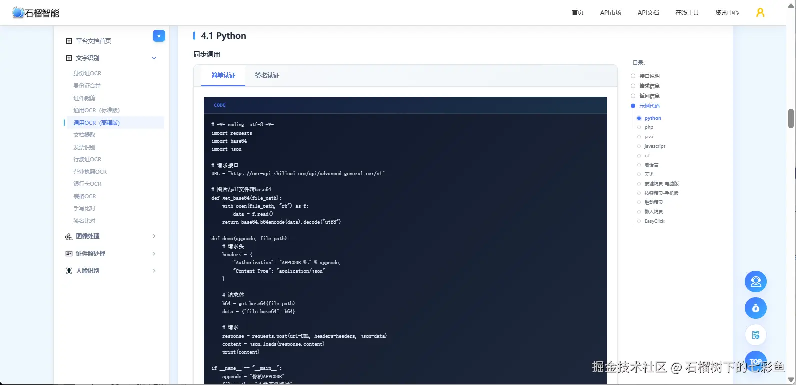
Task: Select EasyClick in the contents list
Action: point(654,221)
